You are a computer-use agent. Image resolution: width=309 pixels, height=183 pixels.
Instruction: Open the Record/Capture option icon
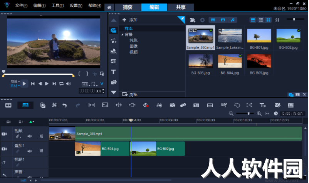coord(146,105)
